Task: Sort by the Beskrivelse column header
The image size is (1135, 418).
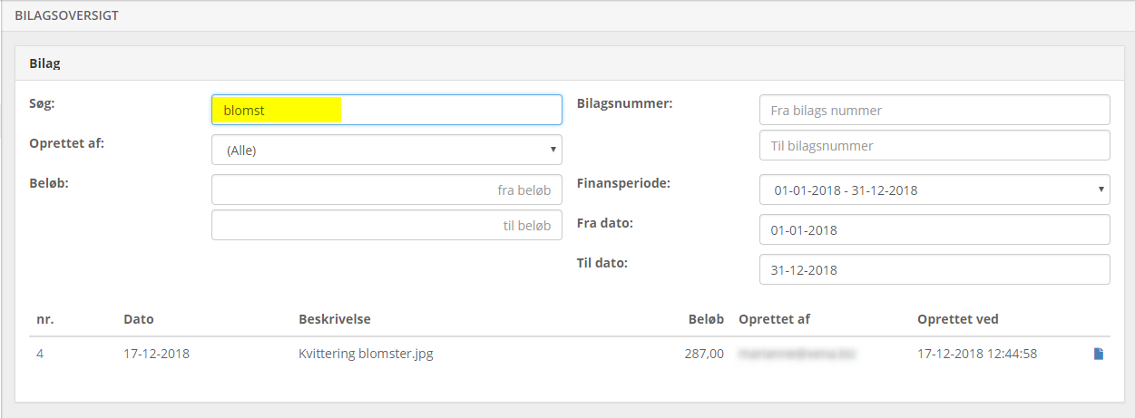Action: [x=335, y=319]
